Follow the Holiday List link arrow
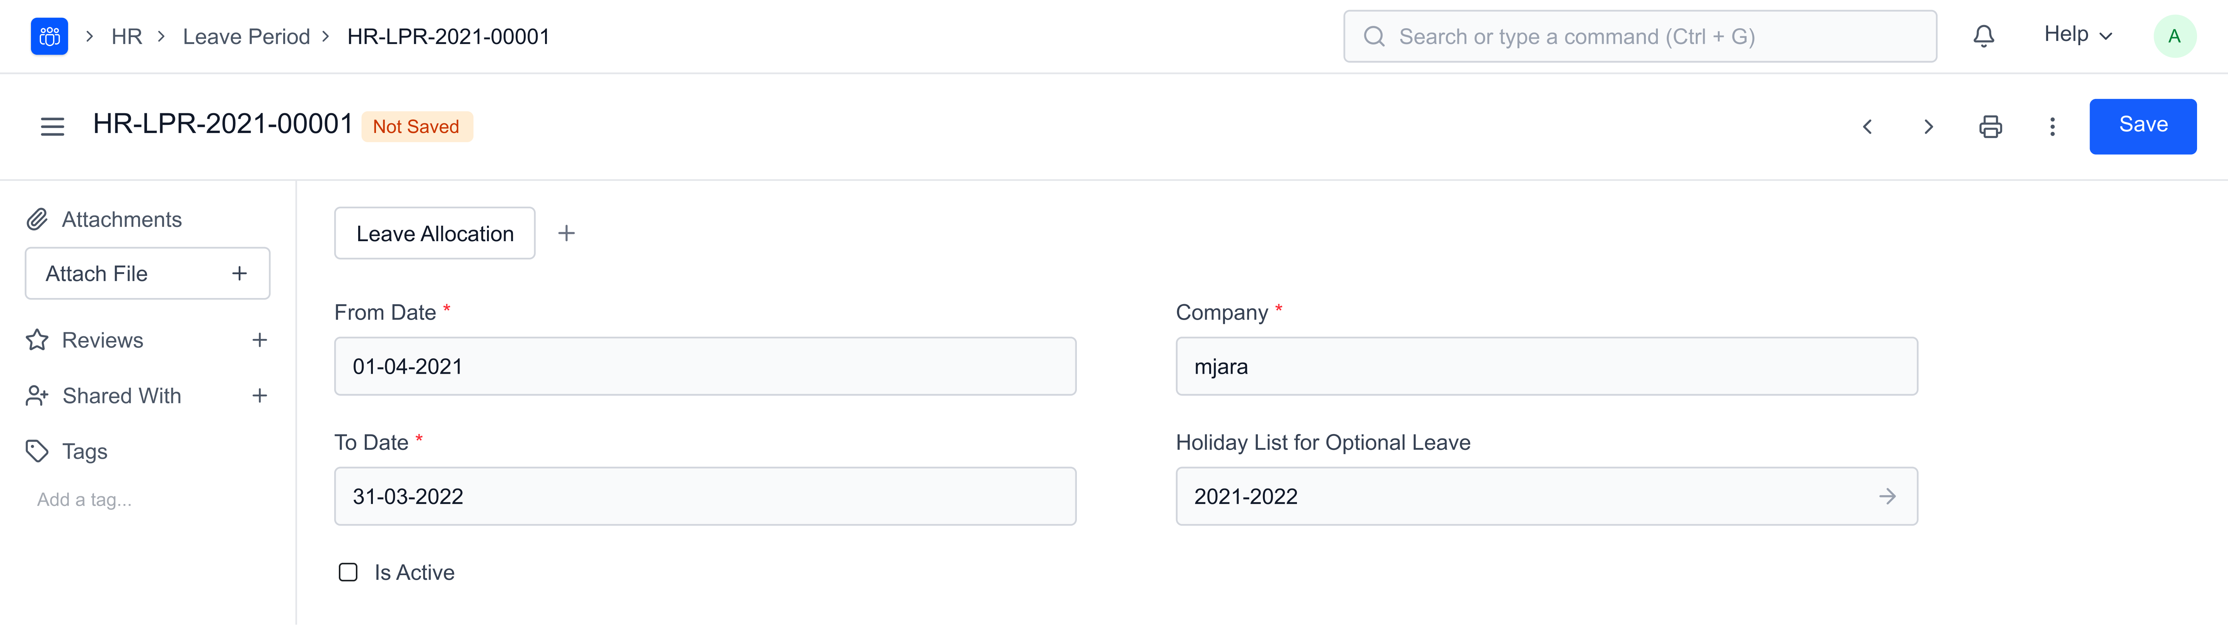 click(1887, 496)
